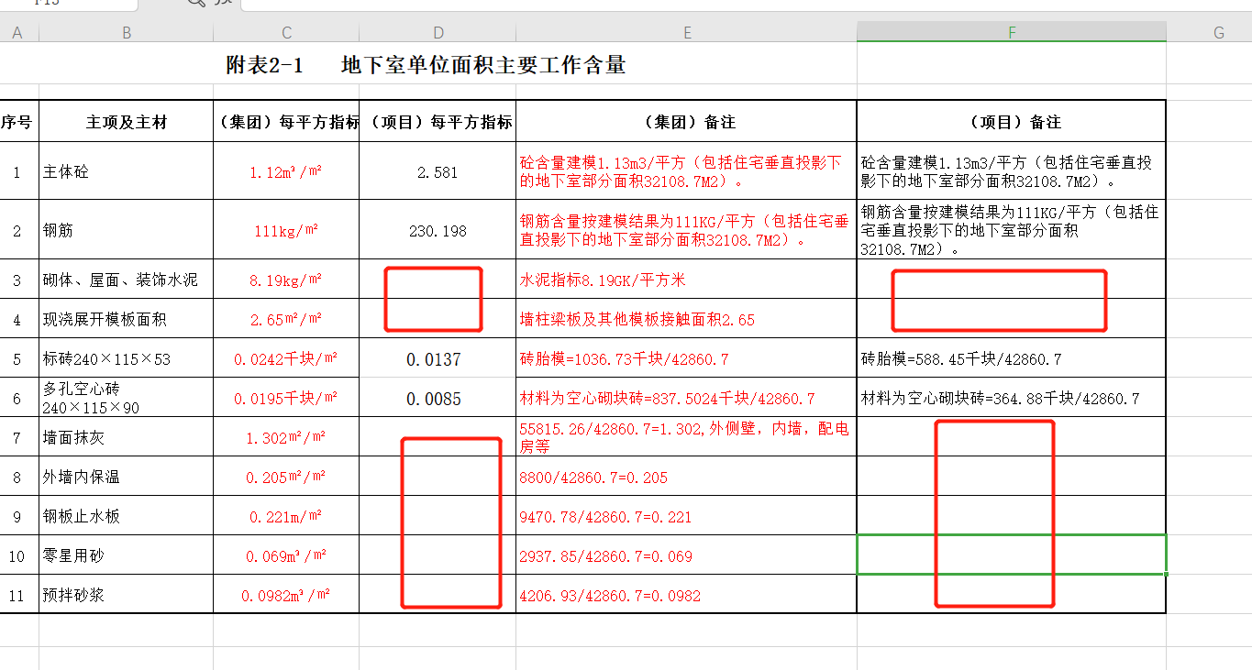Viewport: 1252px width, 670px height.
Task: Click the value 0.069m³/㎡
Action: [x=286, y=555]
